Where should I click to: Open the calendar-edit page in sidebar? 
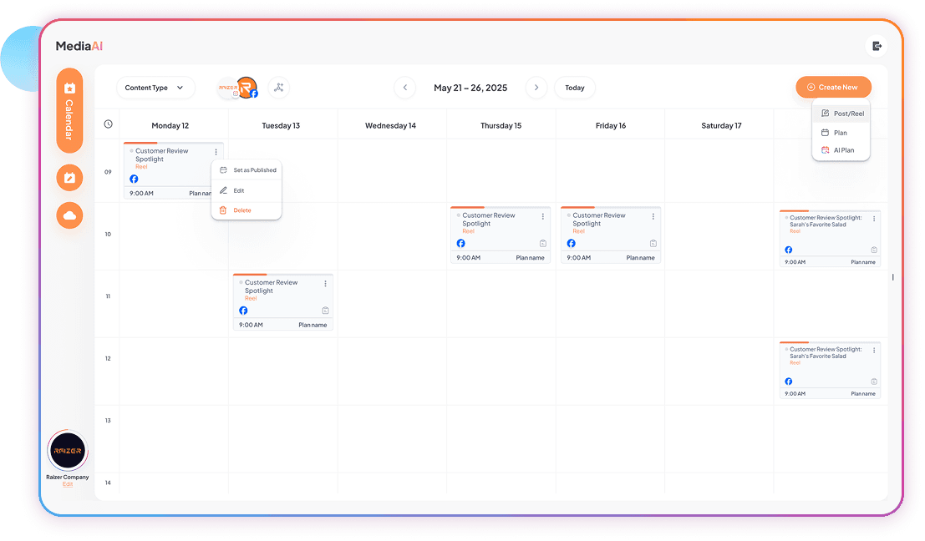[x=69, y=178]
